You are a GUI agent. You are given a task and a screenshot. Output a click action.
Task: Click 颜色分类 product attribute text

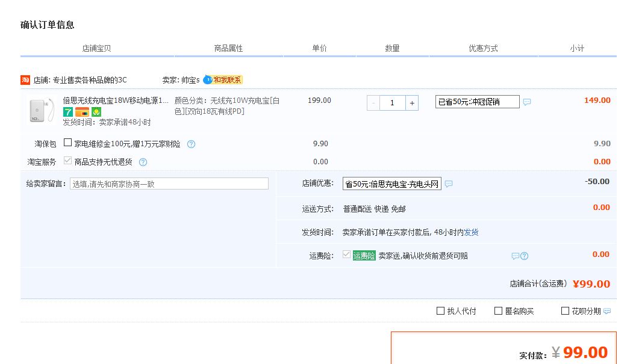226,106
